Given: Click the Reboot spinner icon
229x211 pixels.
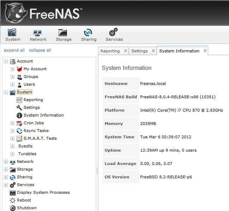Looking at the screenshot, I should click(13, 200).
